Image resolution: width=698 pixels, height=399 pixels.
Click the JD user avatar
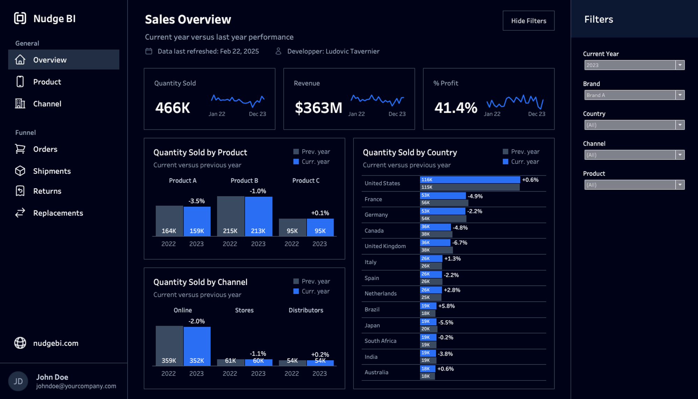(x=18, y=381)
